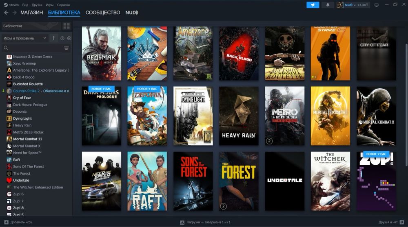Select Хаус Флиппер in sidebar list
The width and height of the screenshot is (408, 227).
24,63
